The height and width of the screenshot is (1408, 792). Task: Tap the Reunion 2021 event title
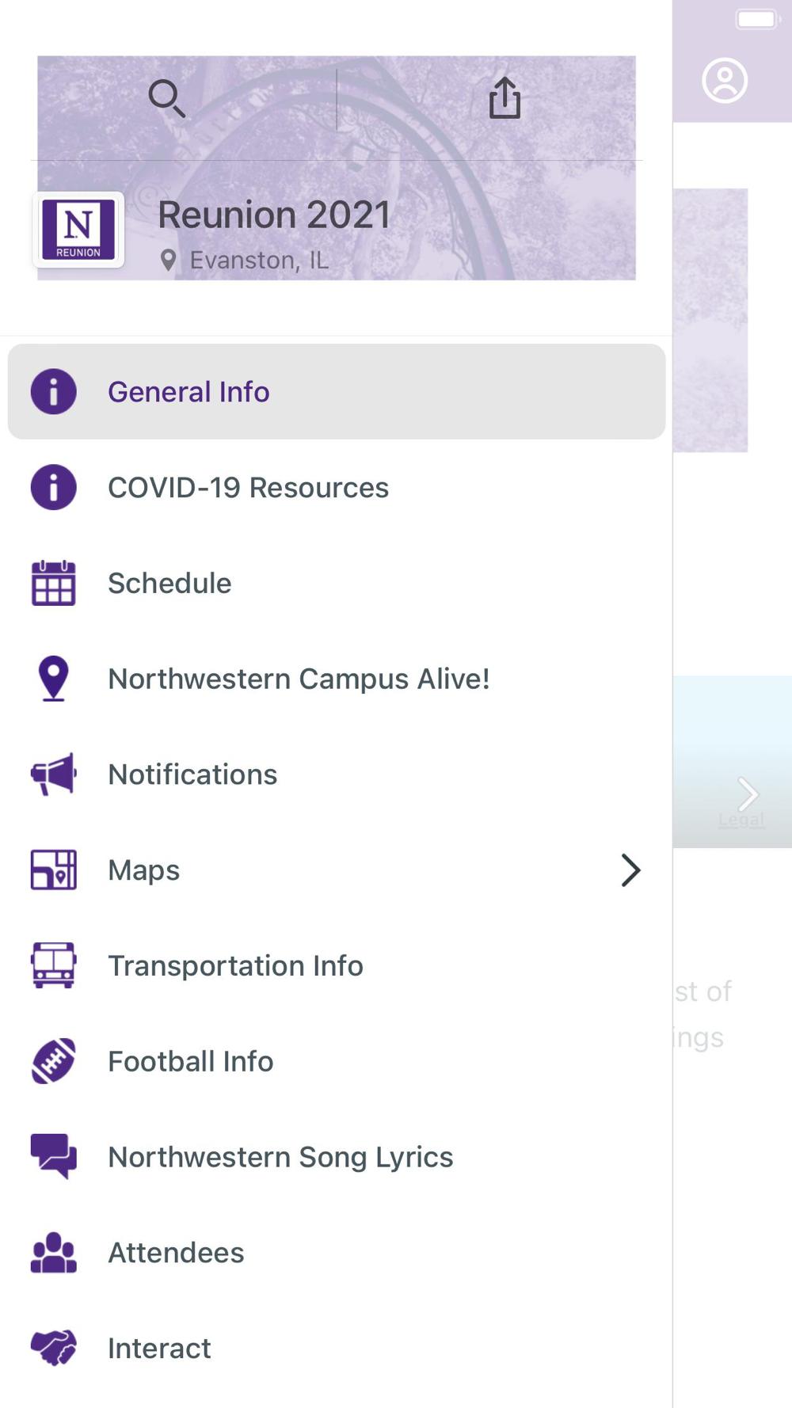pyautogui.click(x=274, y=215)
